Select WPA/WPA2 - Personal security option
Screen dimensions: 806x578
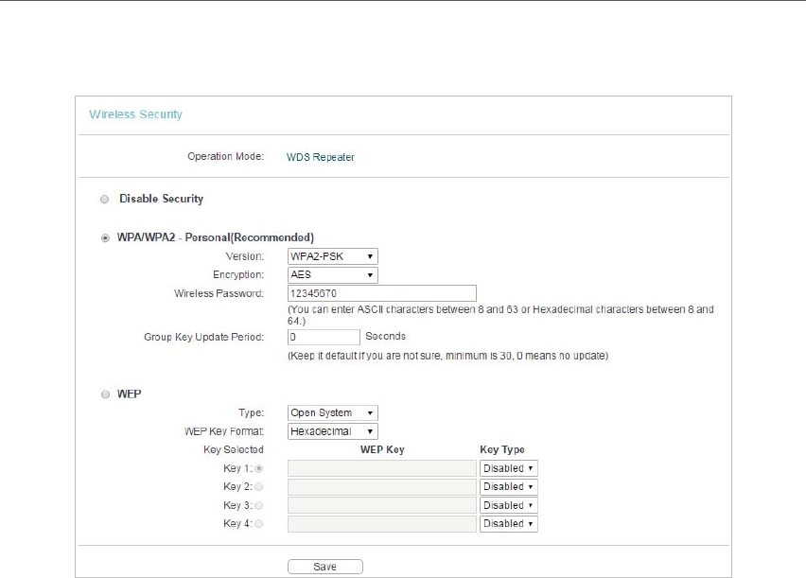tap(104, 237)
